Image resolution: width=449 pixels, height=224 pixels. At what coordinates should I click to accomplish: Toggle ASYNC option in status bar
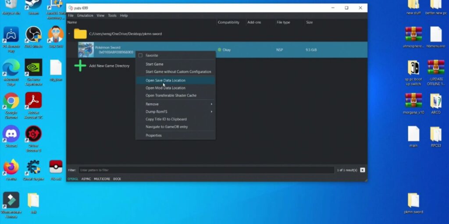click(x=86, y=179)
